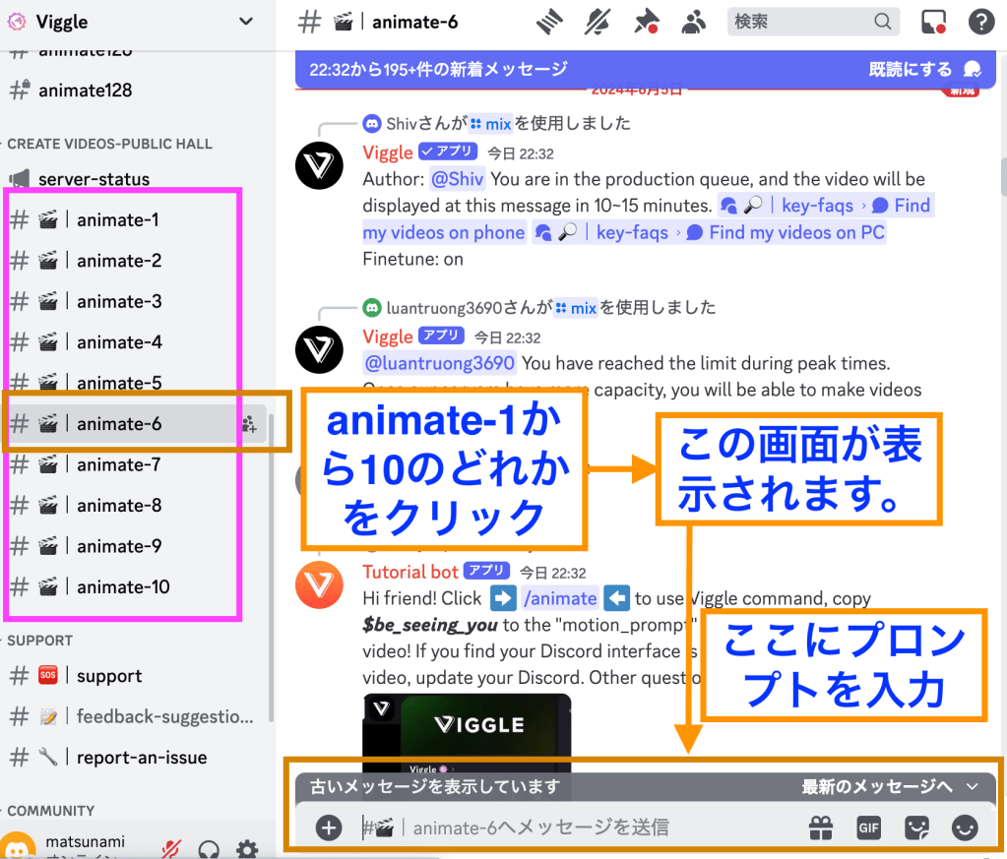The height and width of the screenshot is (859, 1007).
Task: Toggle deafen with the headphones icon
Action: point(209,848)
